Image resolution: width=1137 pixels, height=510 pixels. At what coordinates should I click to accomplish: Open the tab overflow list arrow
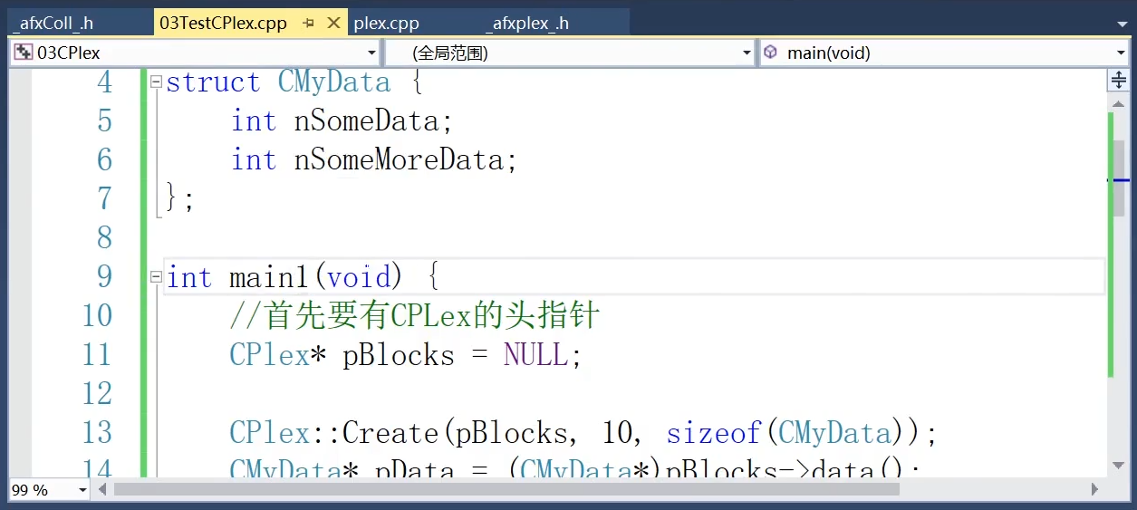point(1123,24)
